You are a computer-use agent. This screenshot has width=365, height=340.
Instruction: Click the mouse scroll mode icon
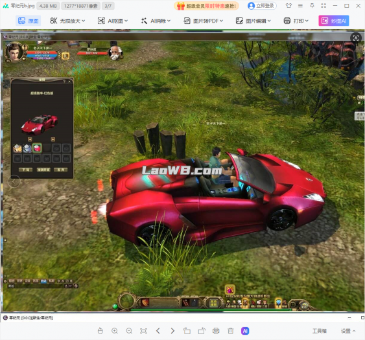pyautogui.click(x=100, y=331)
